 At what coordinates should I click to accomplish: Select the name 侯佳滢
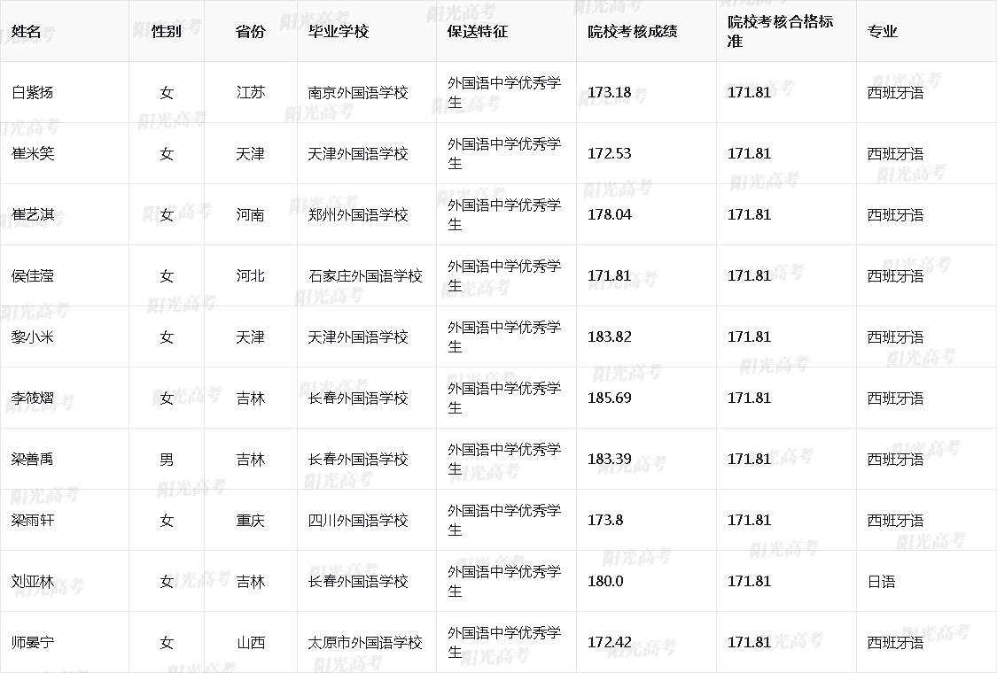click(x=33, y=275)
